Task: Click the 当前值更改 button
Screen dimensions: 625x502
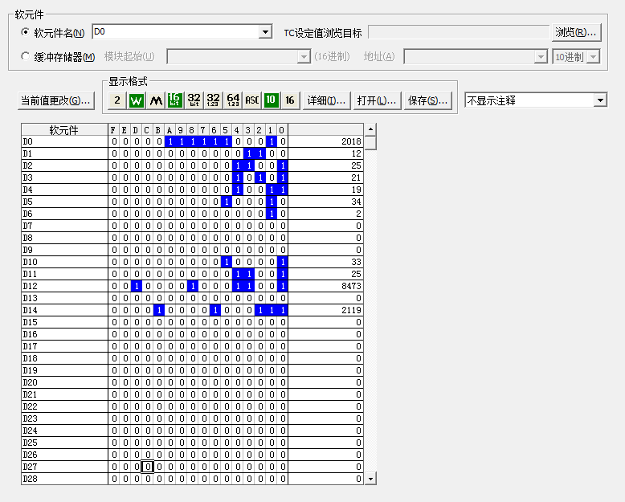Action: point(55,100)
